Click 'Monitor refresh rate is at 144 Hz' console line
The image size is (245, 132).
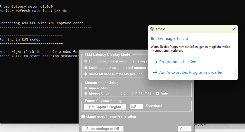tap(33, 11)
